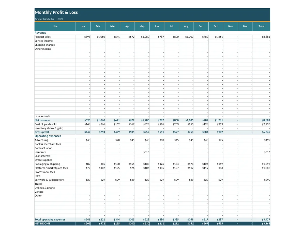Viewport: 305px width, 235px height.
Task: Click the 'Total operating expenses' label
Action: click(50, 220)
